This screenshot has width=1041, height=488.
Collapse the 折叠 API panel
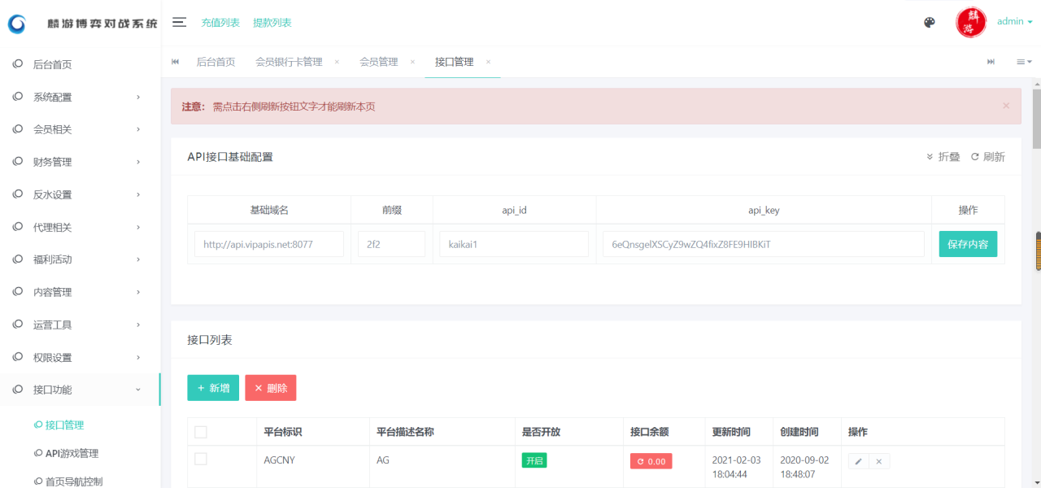click(x=943, y=156)
